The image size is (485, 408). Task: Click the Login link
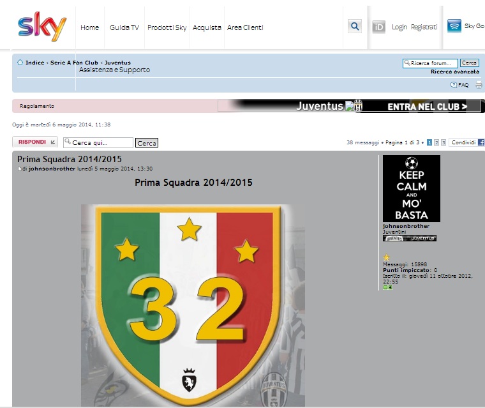click(x=399, y=27)
